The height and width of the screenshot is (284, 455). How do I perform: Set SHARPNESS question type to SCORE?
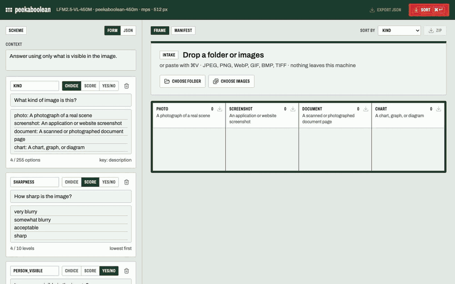click(90, 182)
